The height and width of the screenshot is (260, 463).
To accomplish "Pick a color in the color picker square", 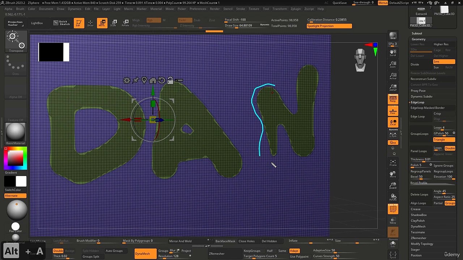I will [15, 158].
